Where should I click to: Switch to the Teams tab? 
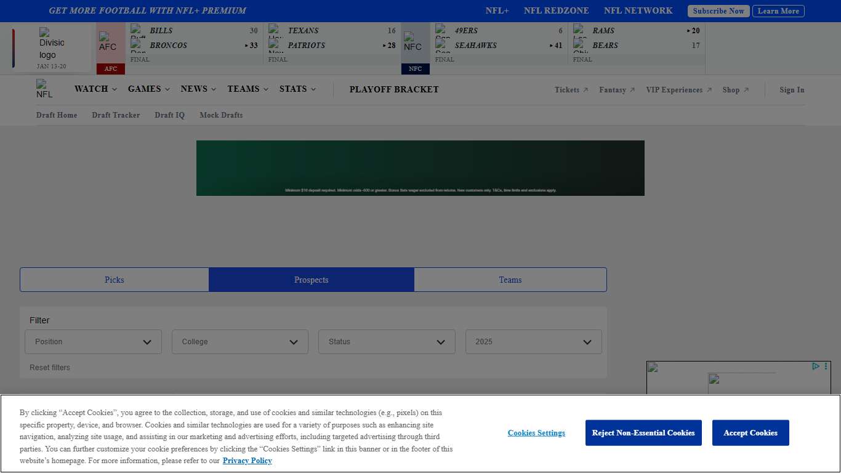pyautogui.click(x=510, y=280)
